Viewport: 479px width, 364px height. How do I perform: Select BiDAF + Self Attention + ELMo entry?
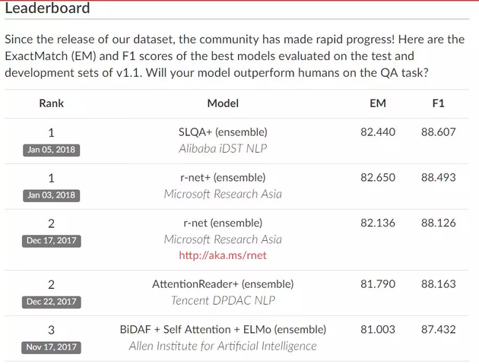(x=223, y=330)
